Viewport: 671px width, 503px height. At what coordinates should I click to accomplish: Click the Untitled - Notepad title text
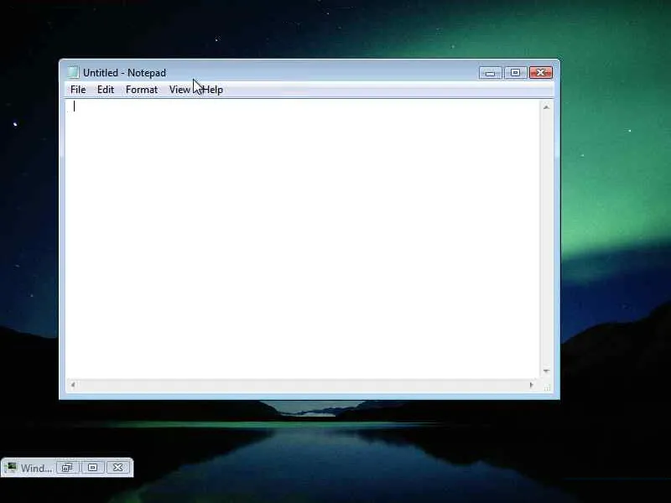point(124,73)
